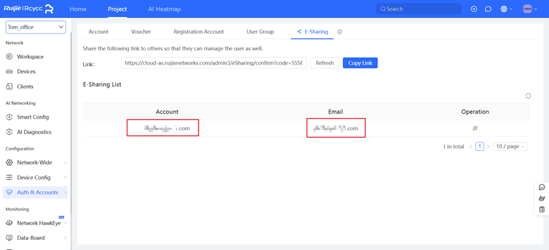
Task: Click the plus circle icon in header
Action: pos(474,9)
